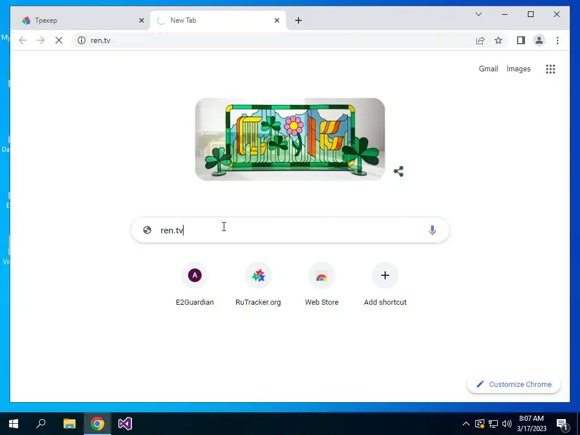Switch to the Трекер tab

pyautogui.click(x=80, y=20)
